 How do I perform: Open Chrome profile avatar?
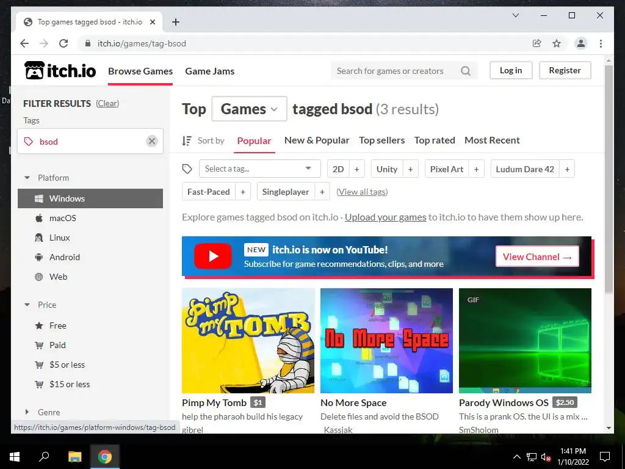(581, 43)
